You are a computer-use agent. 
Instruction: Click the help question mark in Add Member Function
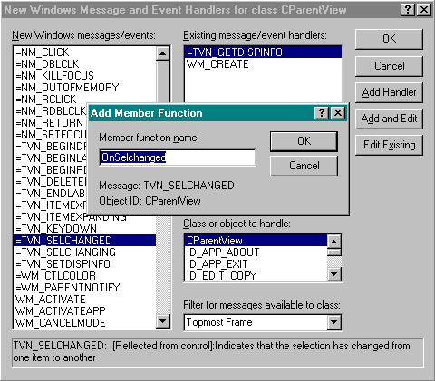(x=322, y=113)
